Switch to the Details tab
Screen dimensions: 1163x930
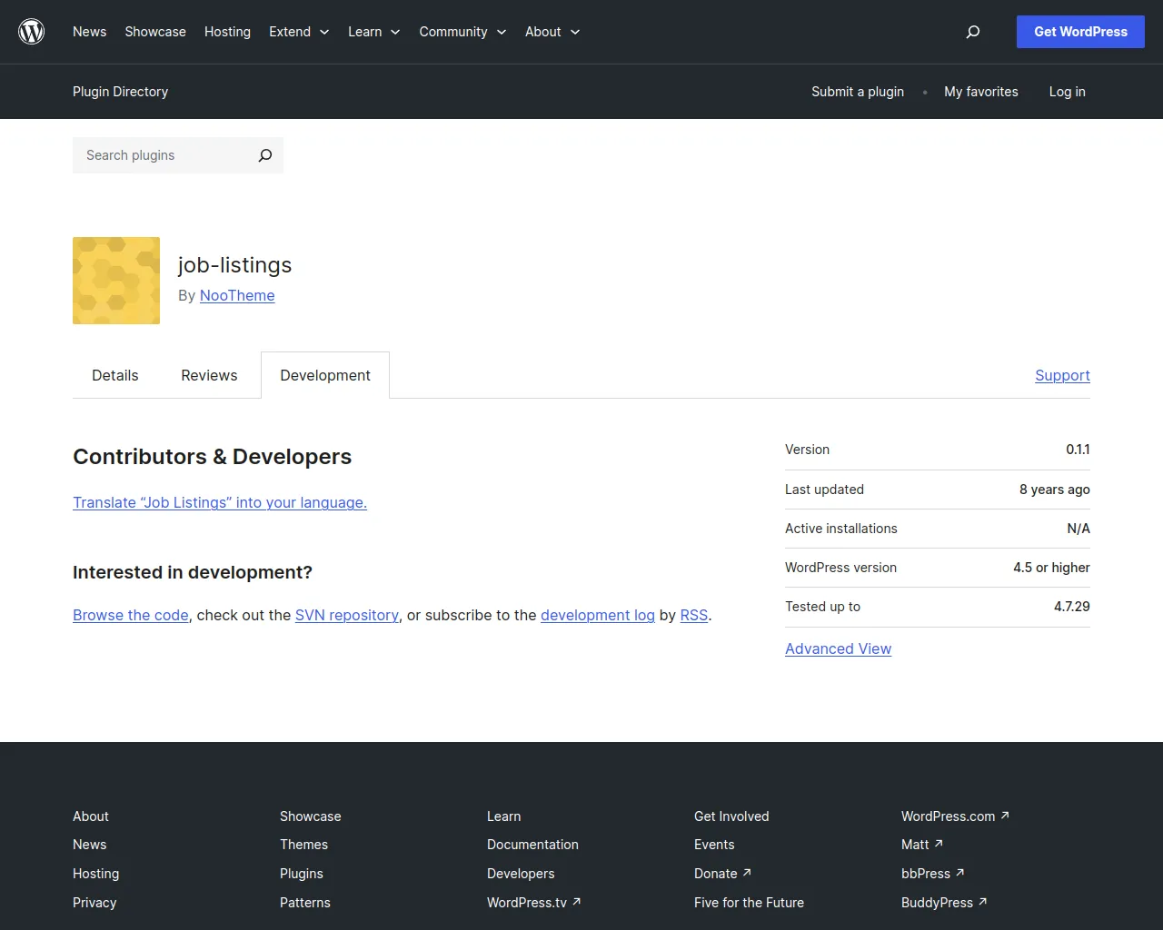pos(115,375)
